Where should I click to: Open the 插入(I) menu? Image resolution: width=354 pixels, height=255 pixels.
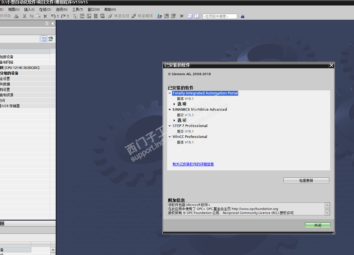29,9
